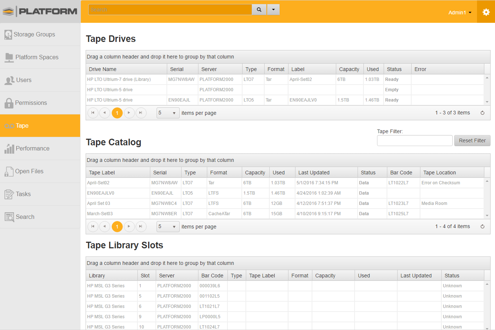The height and width of the screenshot is (330, 495).
Task: Focus the top search field
Action: (x=170, y=10)
